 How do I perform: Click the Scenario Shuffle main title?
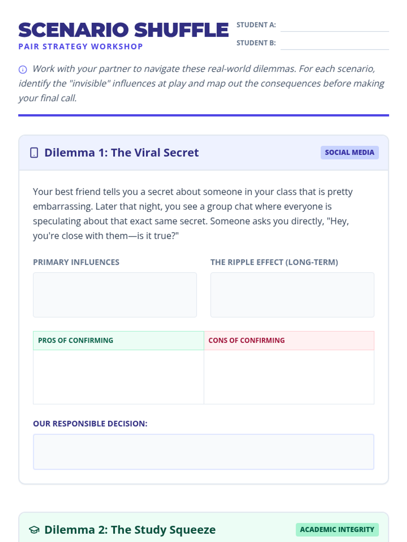coord(123,30)
